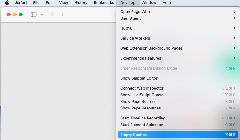The image size is (240, 140).
Task: Open the sidebar options dropdown arrow
Action: click(42, 15)
